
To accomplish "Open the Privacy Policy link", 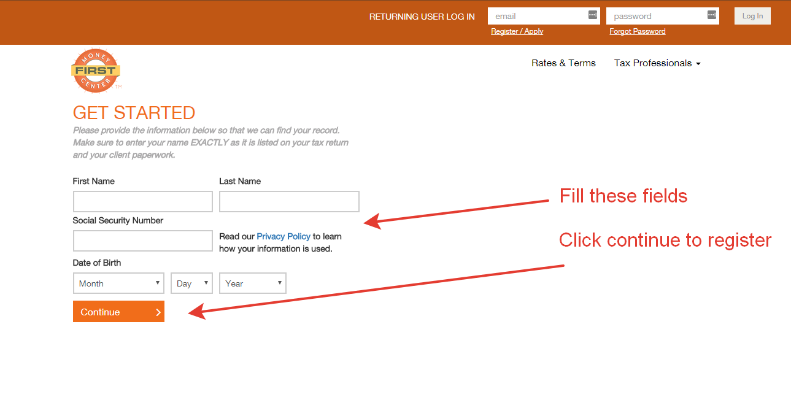I will [x=284, y=236].
